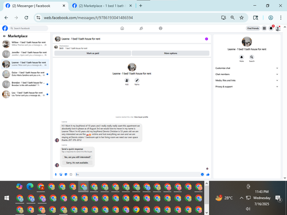
Task: Open the Home feed icon
Action: (122, 28)
